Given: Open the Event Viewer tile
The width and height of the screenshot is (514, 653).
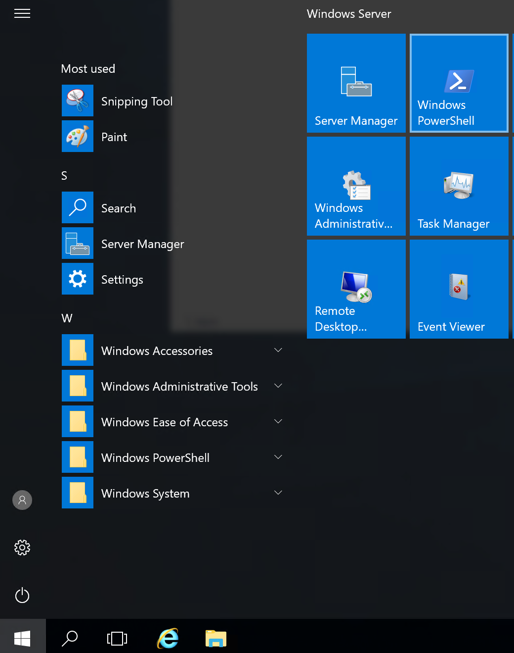Looking at the screenshot, I should [459, 289].
